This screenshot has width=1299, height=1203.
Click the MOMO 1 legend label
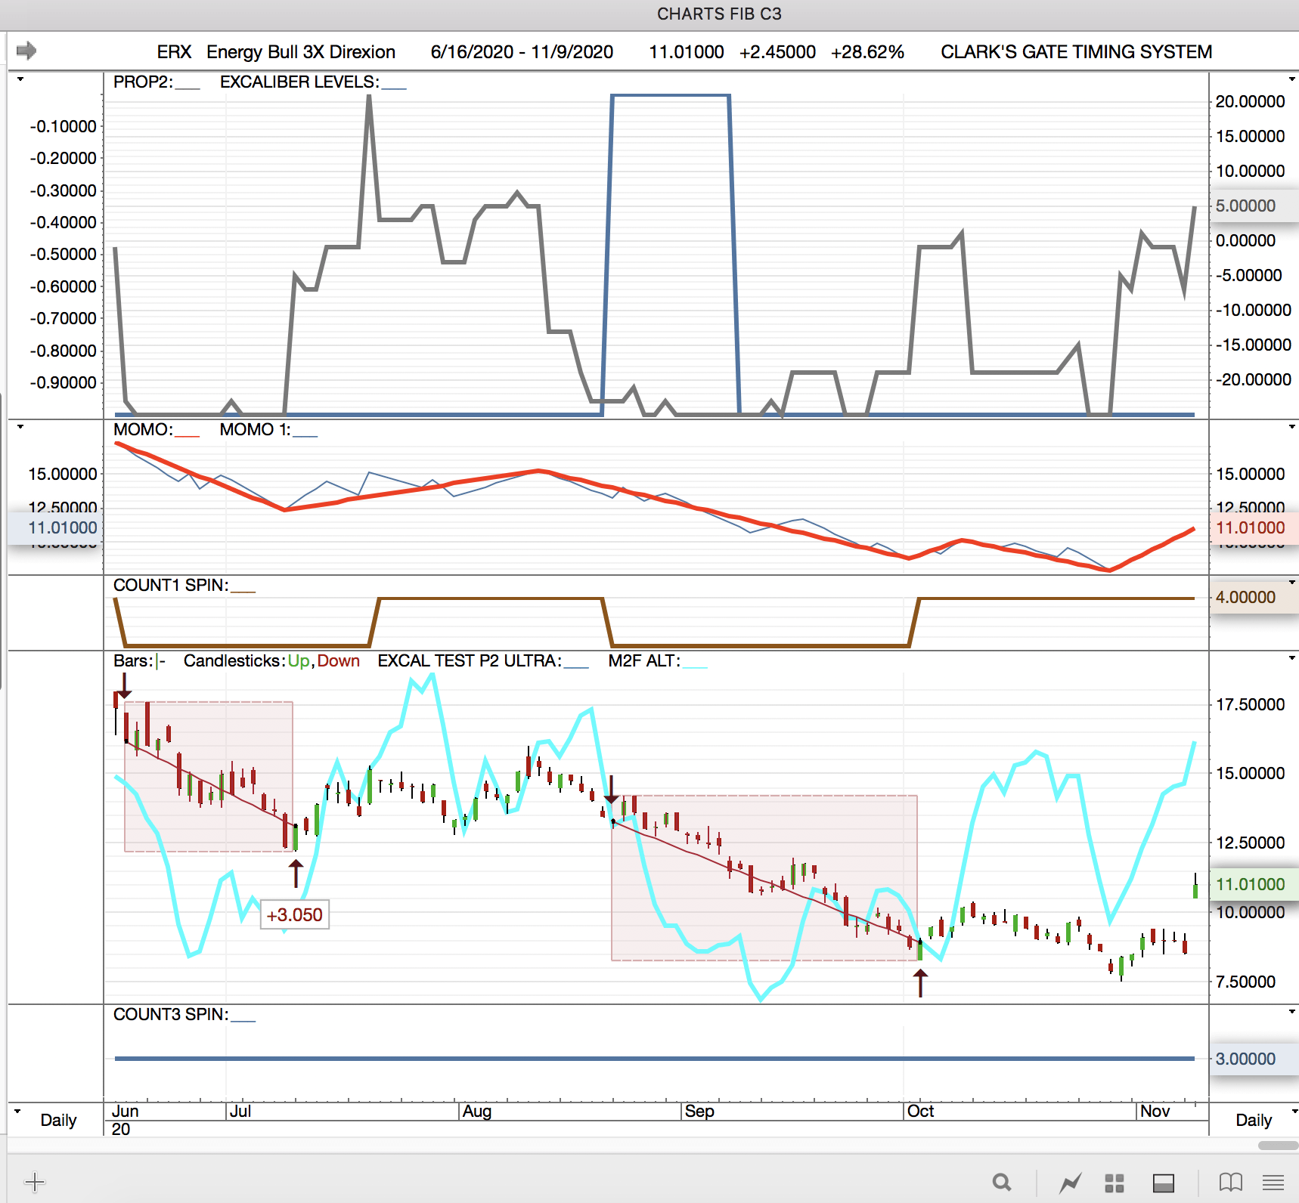click(255, 429)
